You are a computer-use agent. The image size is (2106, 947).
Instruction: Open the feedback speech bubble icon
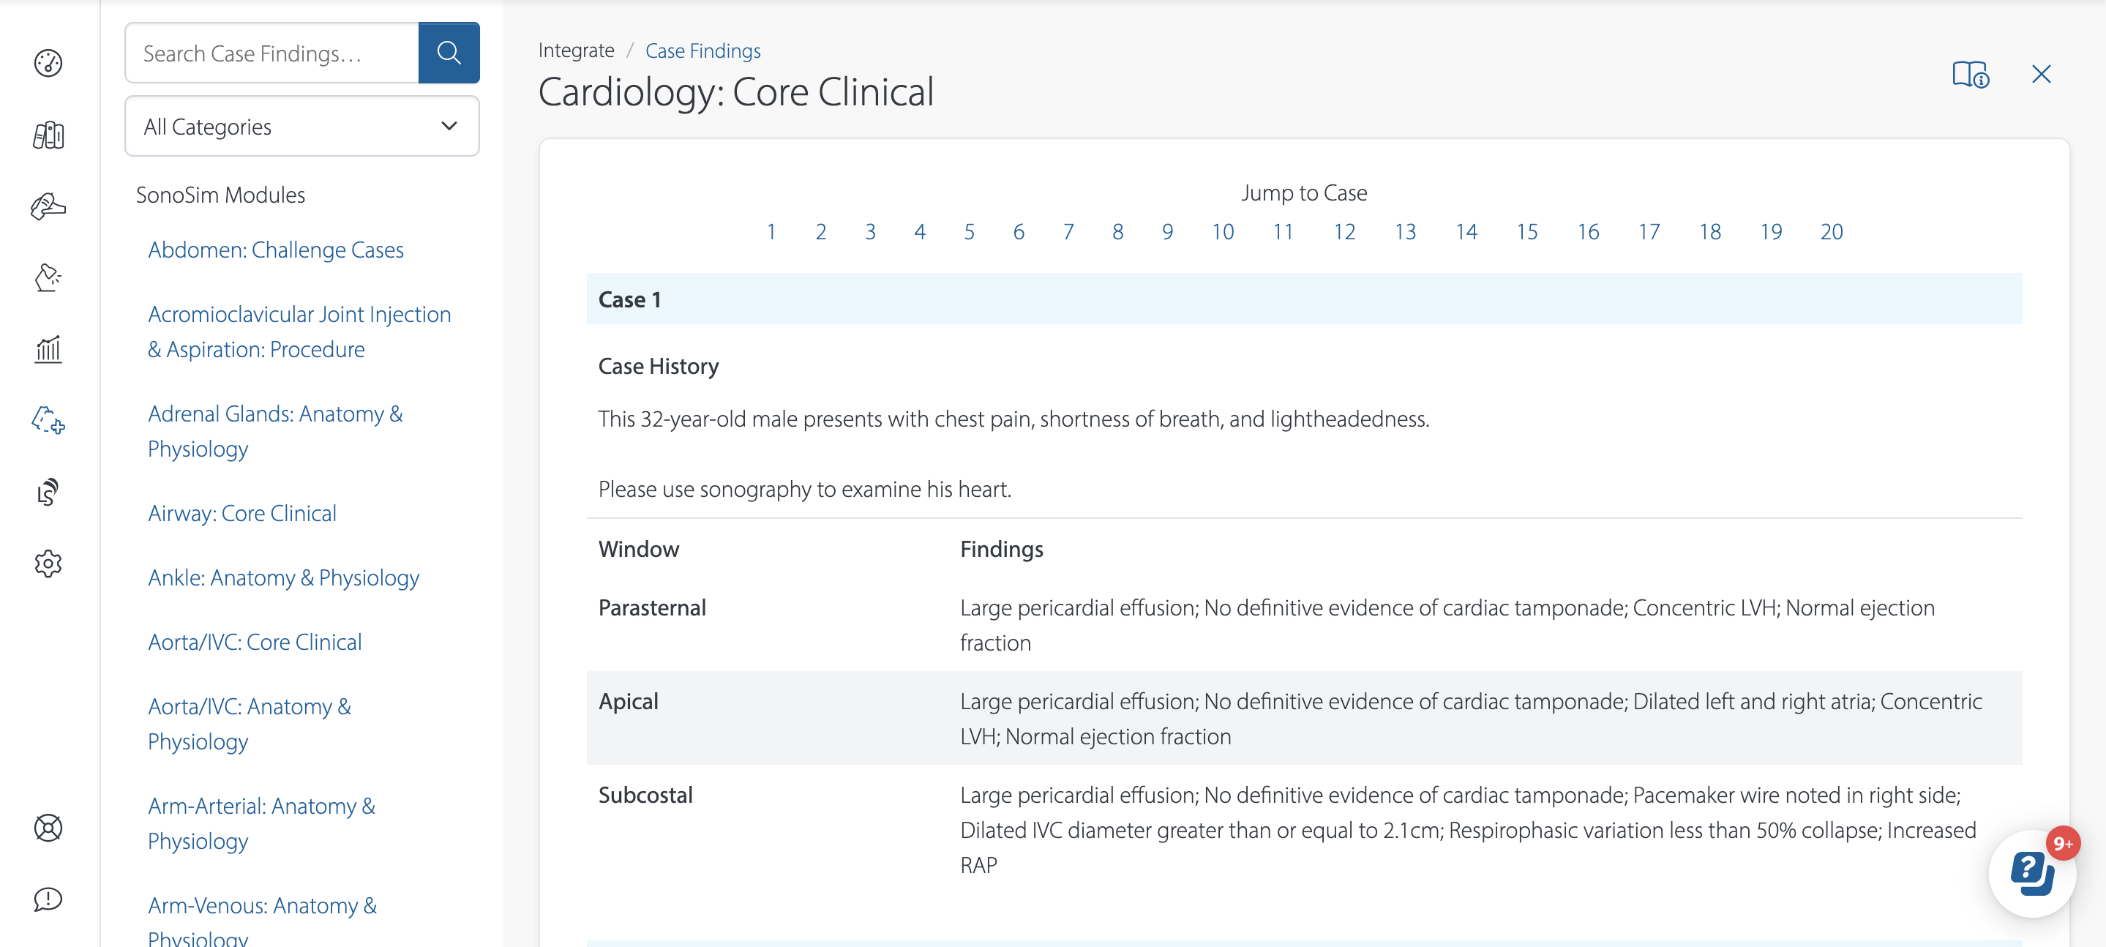click(x=48, y=899)
